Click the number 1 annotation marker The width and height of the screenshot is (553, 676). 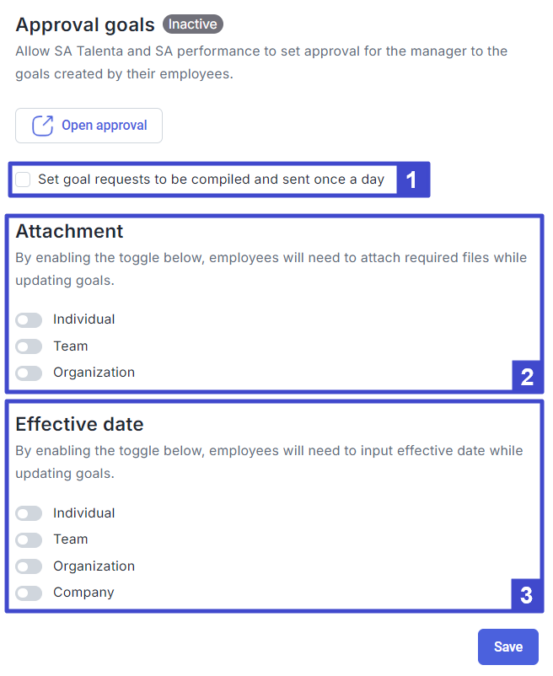[411, 180]
